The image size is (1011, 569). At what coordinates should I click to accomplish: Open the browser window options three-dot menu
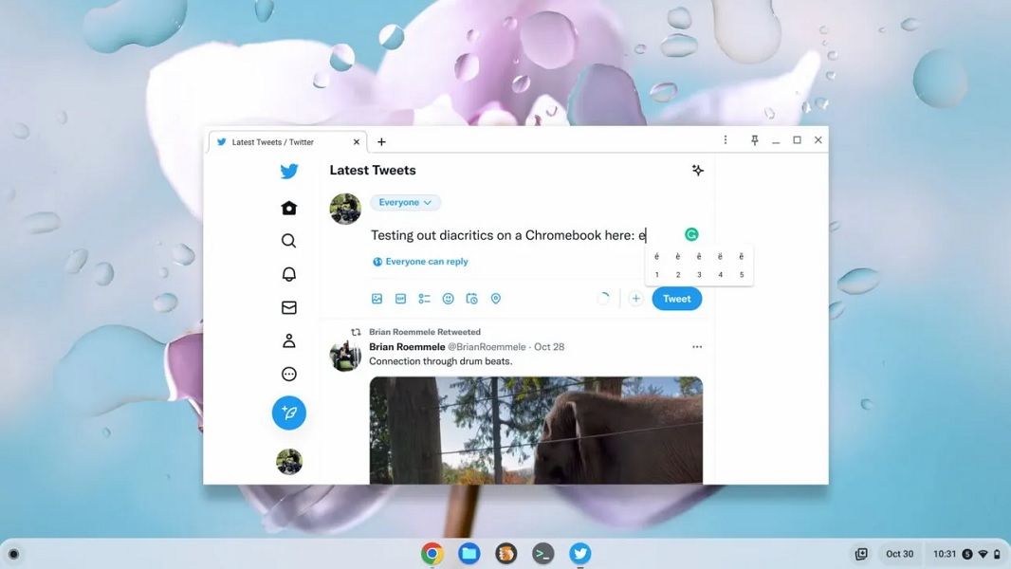click(726, 139)
